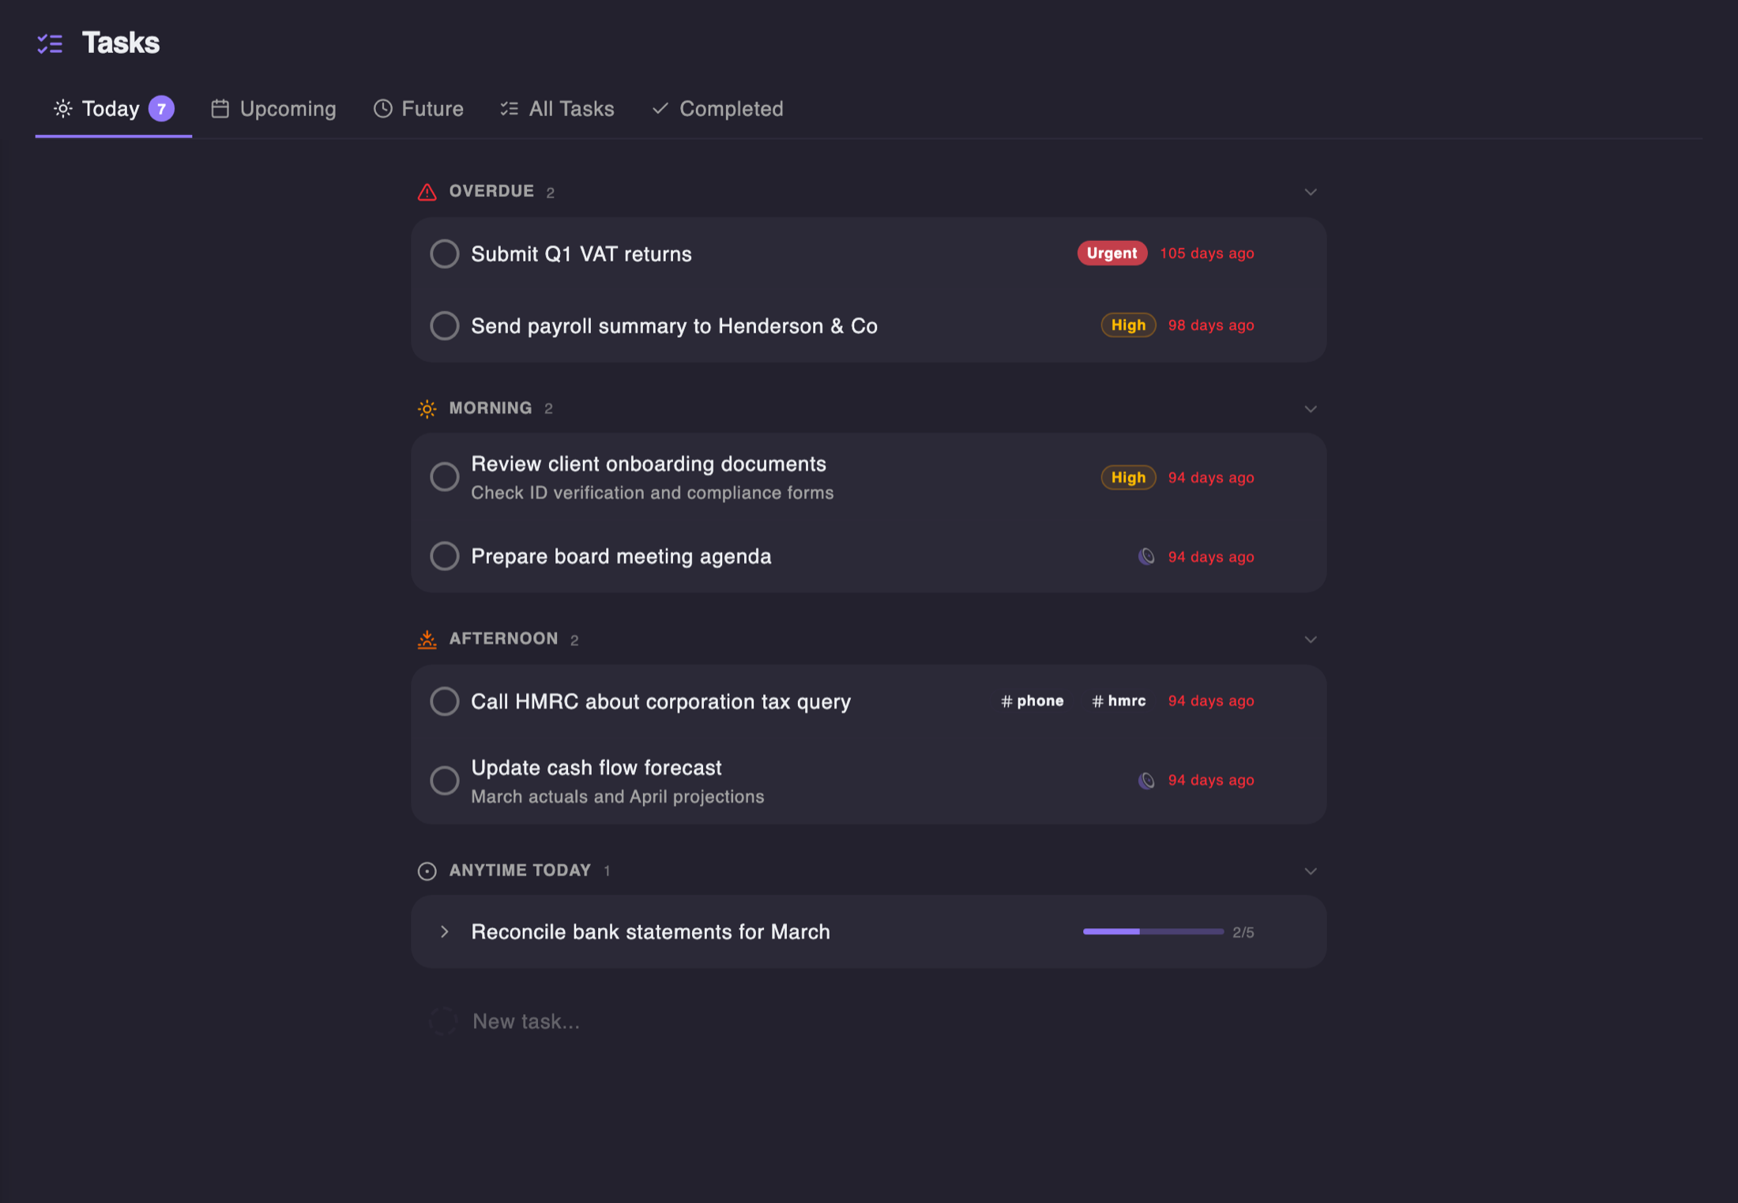This screenshot has height=1203, width=1738.
Task: Collapse the Afternoon section chevron
Action: 1311,639
